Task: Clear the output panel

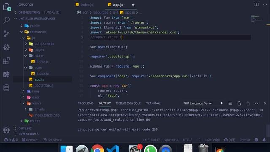Action: coord(230,103)
